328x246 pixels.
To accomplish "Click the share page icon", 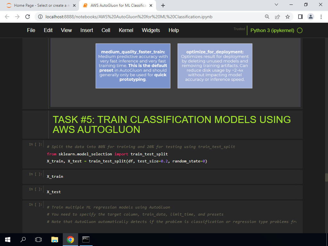I will (277, 17).
